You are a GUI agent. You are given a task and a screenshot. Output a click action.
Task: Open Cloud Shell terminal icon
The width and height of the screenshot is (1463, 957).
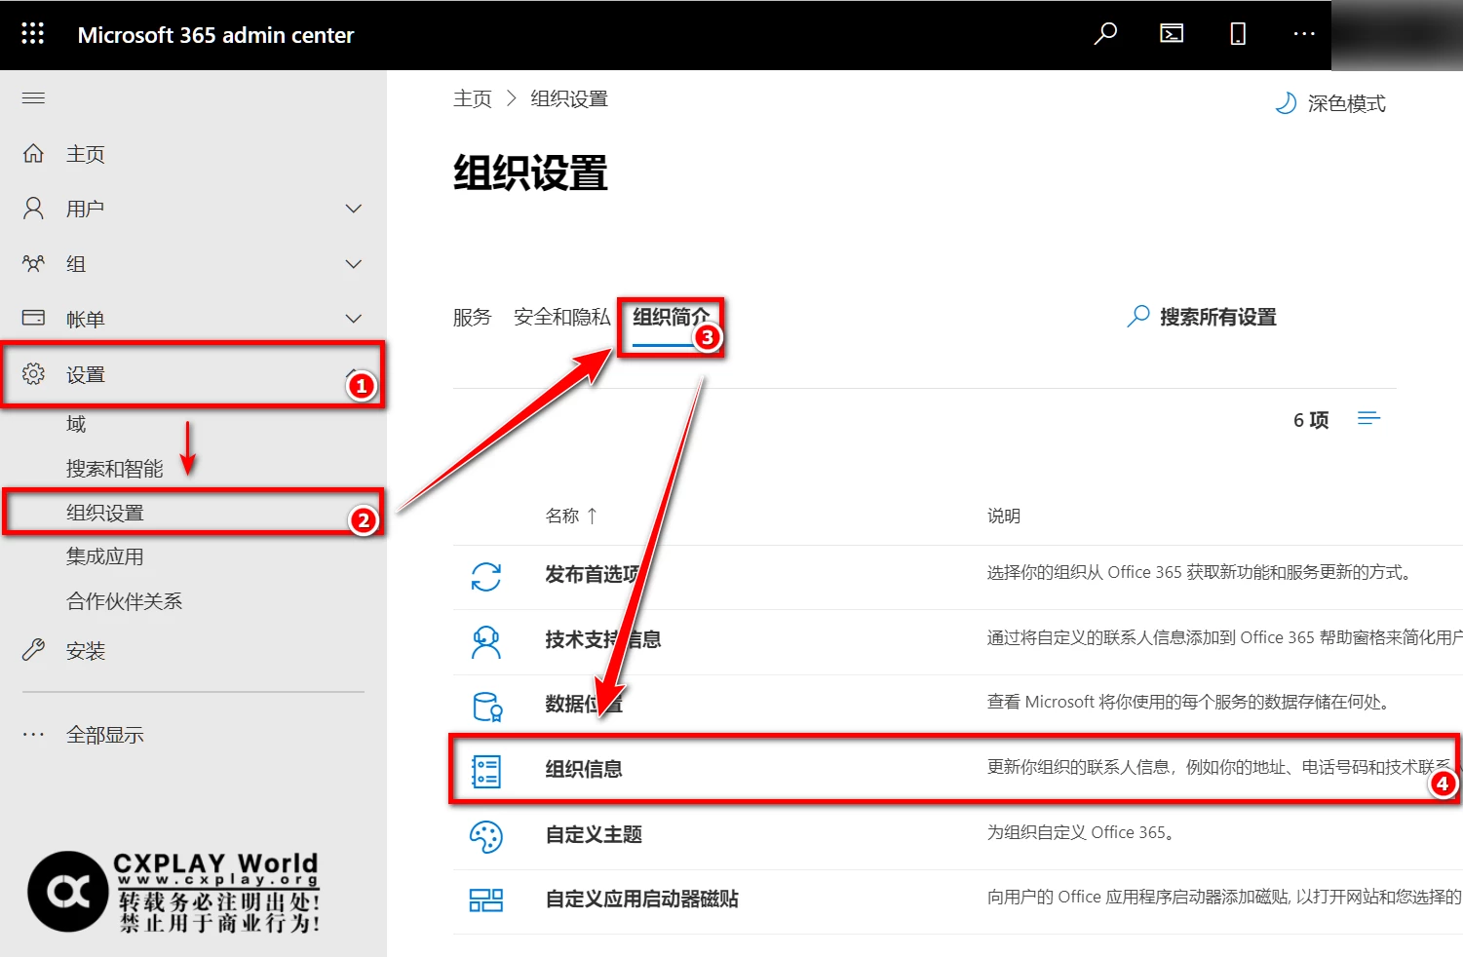1172,34
